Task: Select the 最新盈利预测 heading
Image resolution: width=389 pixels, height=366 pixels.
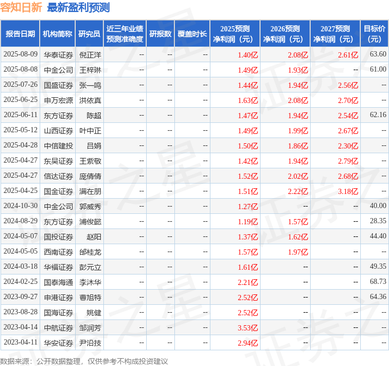Action: point(78,7)
